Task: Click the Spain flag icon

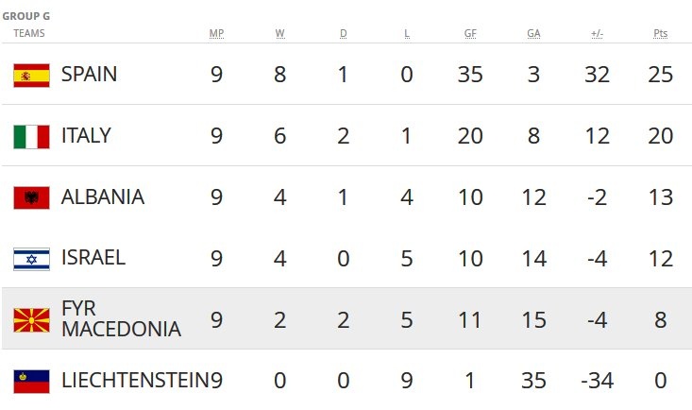Action: click(x=31, y=75)
